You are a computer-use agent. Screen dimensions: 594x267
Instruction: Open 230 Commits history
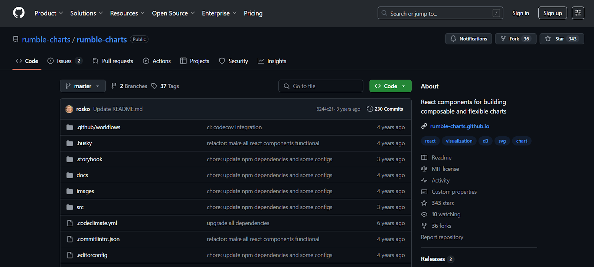pyautogui.click(x=385, y=109)
